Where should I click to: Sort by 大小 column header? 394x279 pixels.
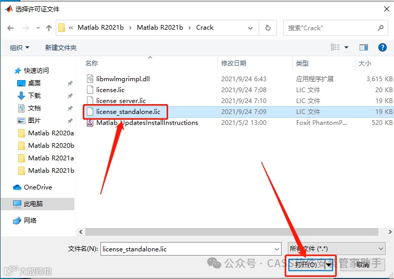pos(364,63)
